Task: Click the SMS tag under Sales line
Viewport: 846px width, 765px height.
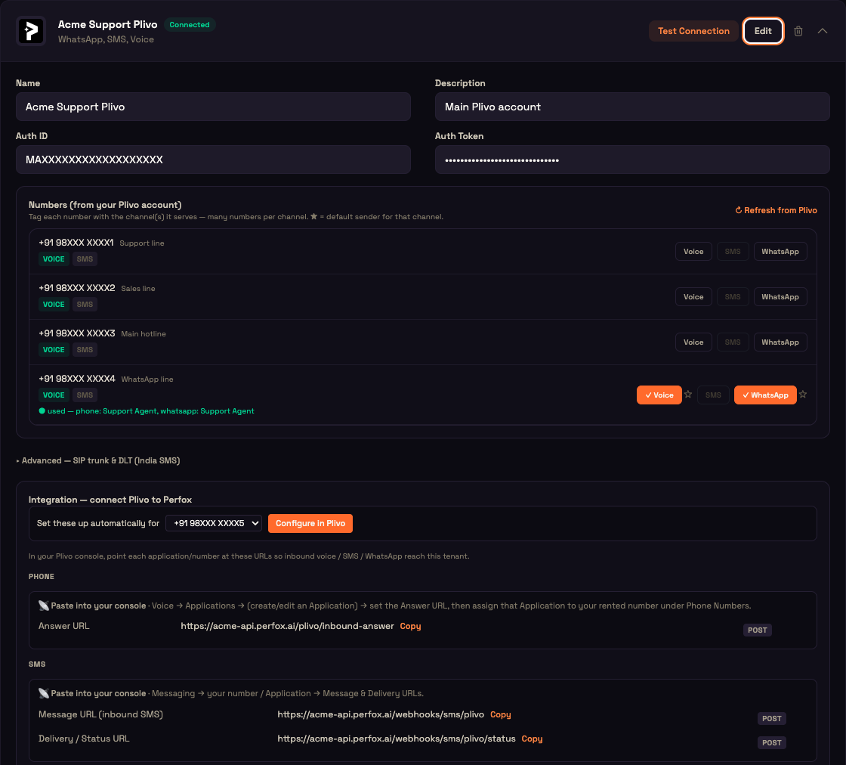Action: tap(85, 305)
